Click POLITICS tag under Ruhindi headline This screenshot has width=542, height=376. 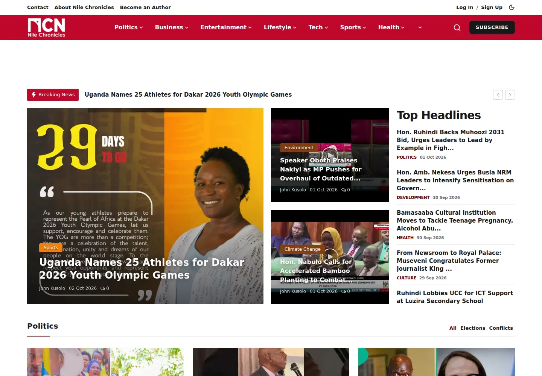click(x=406, y=158)
